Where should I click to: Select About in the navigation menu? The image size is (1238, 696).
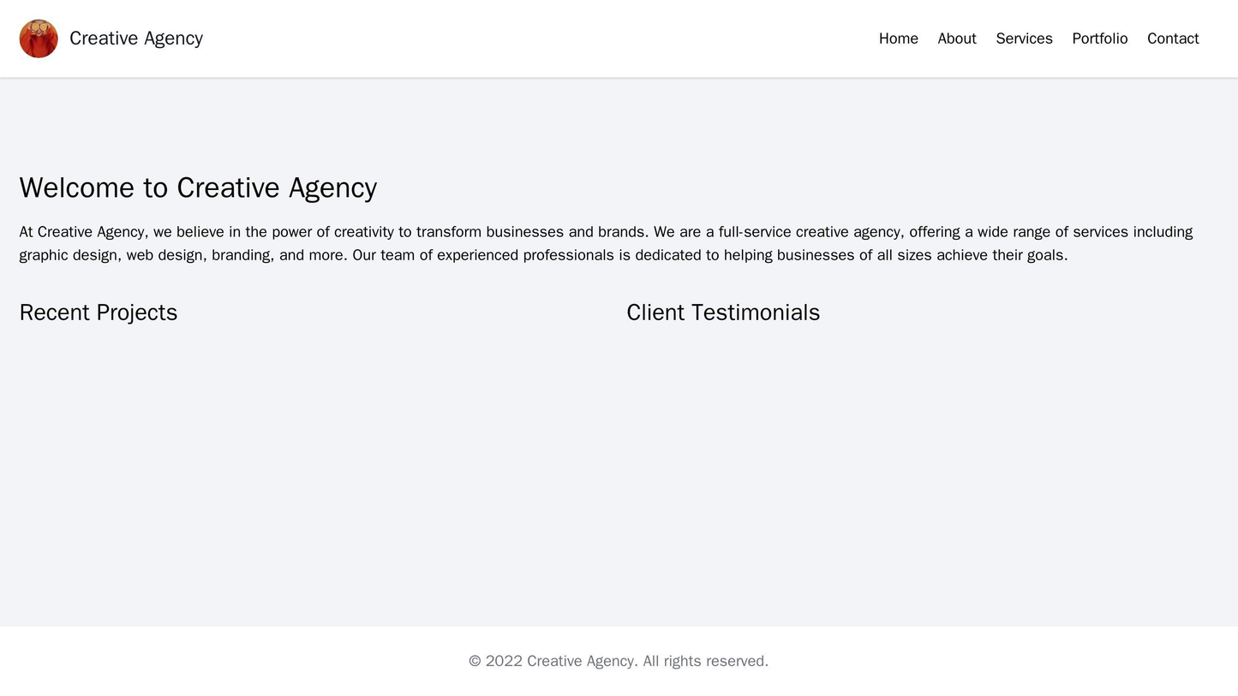pyautogui.click(x=960, y=38)
